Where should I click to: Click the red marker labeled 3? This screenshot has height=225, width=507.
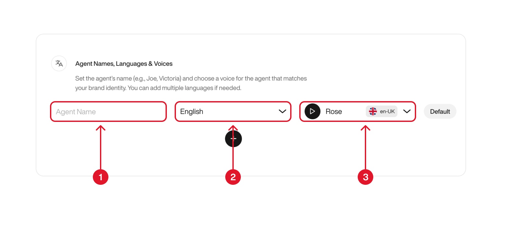coord(365,177)
